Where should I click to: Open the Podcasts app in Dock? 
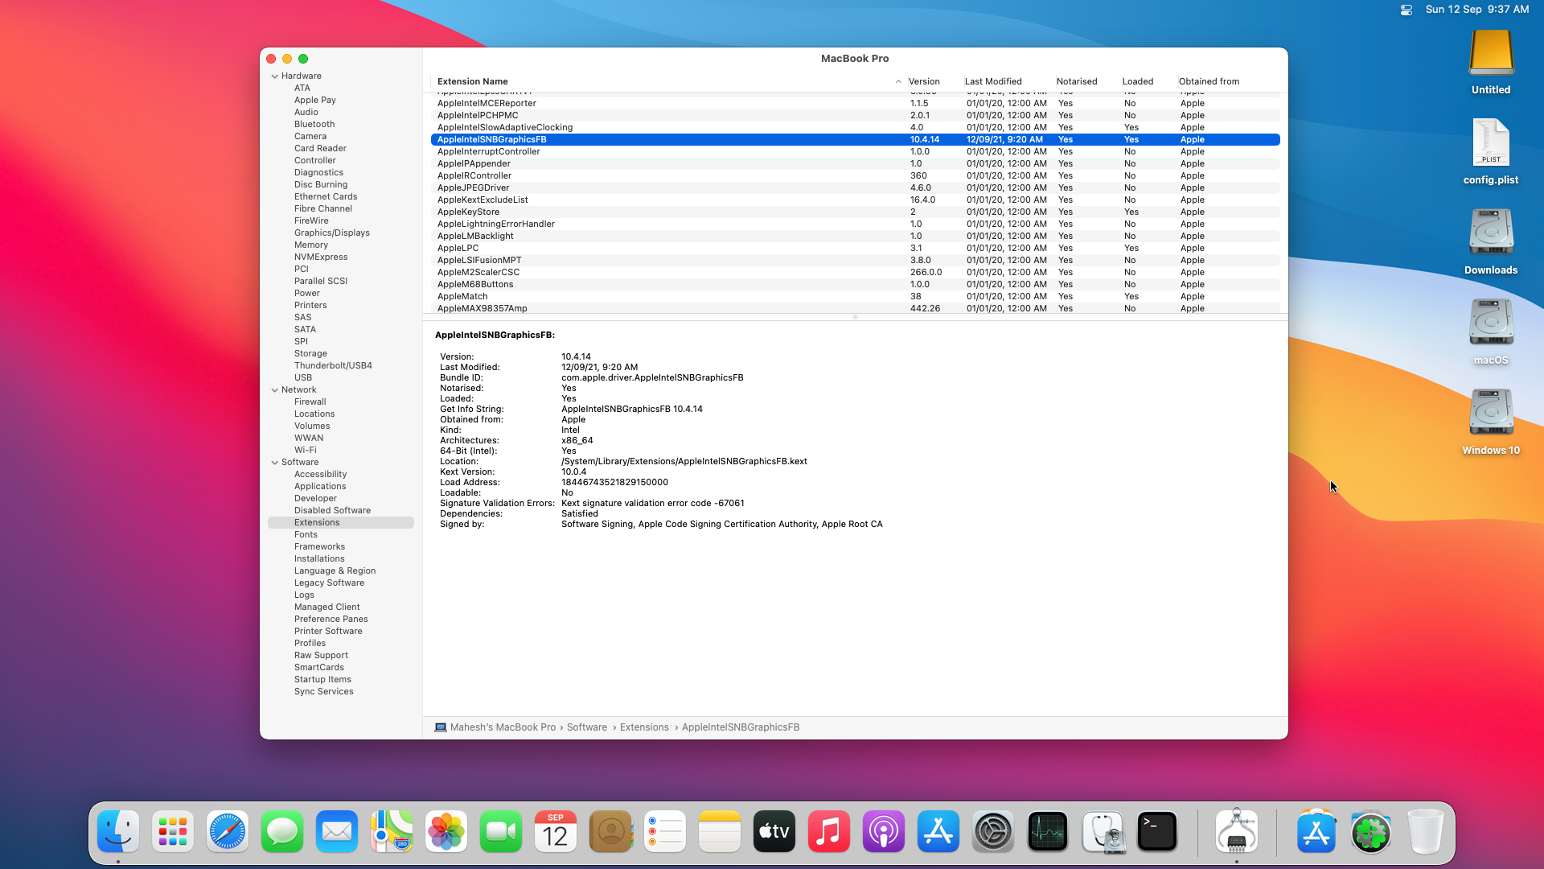pyautogui.click(x=884, y=831)
